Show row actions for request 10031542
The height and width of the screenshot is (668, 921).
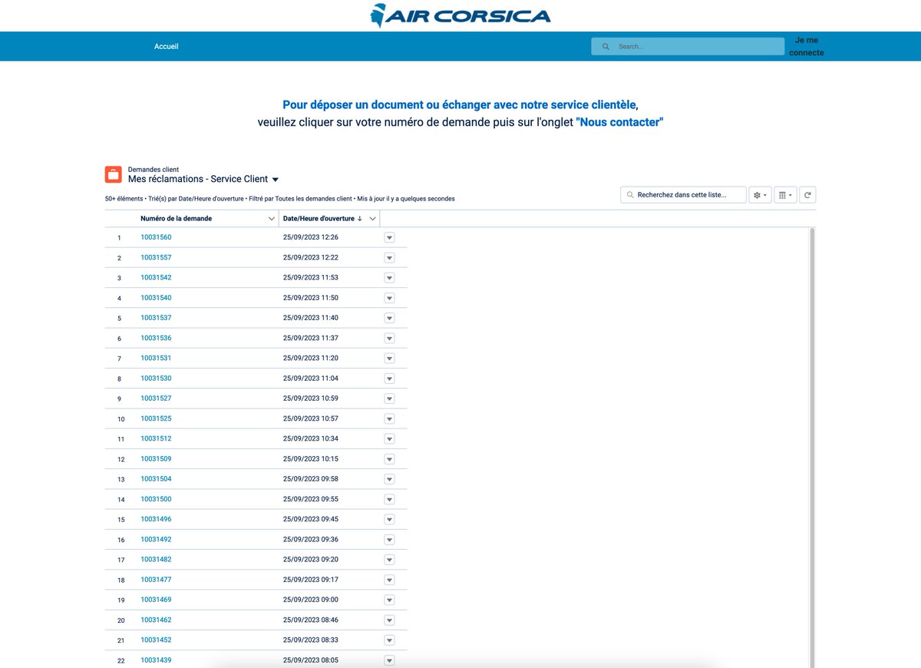pyautogui.click(x=389, y=278)
